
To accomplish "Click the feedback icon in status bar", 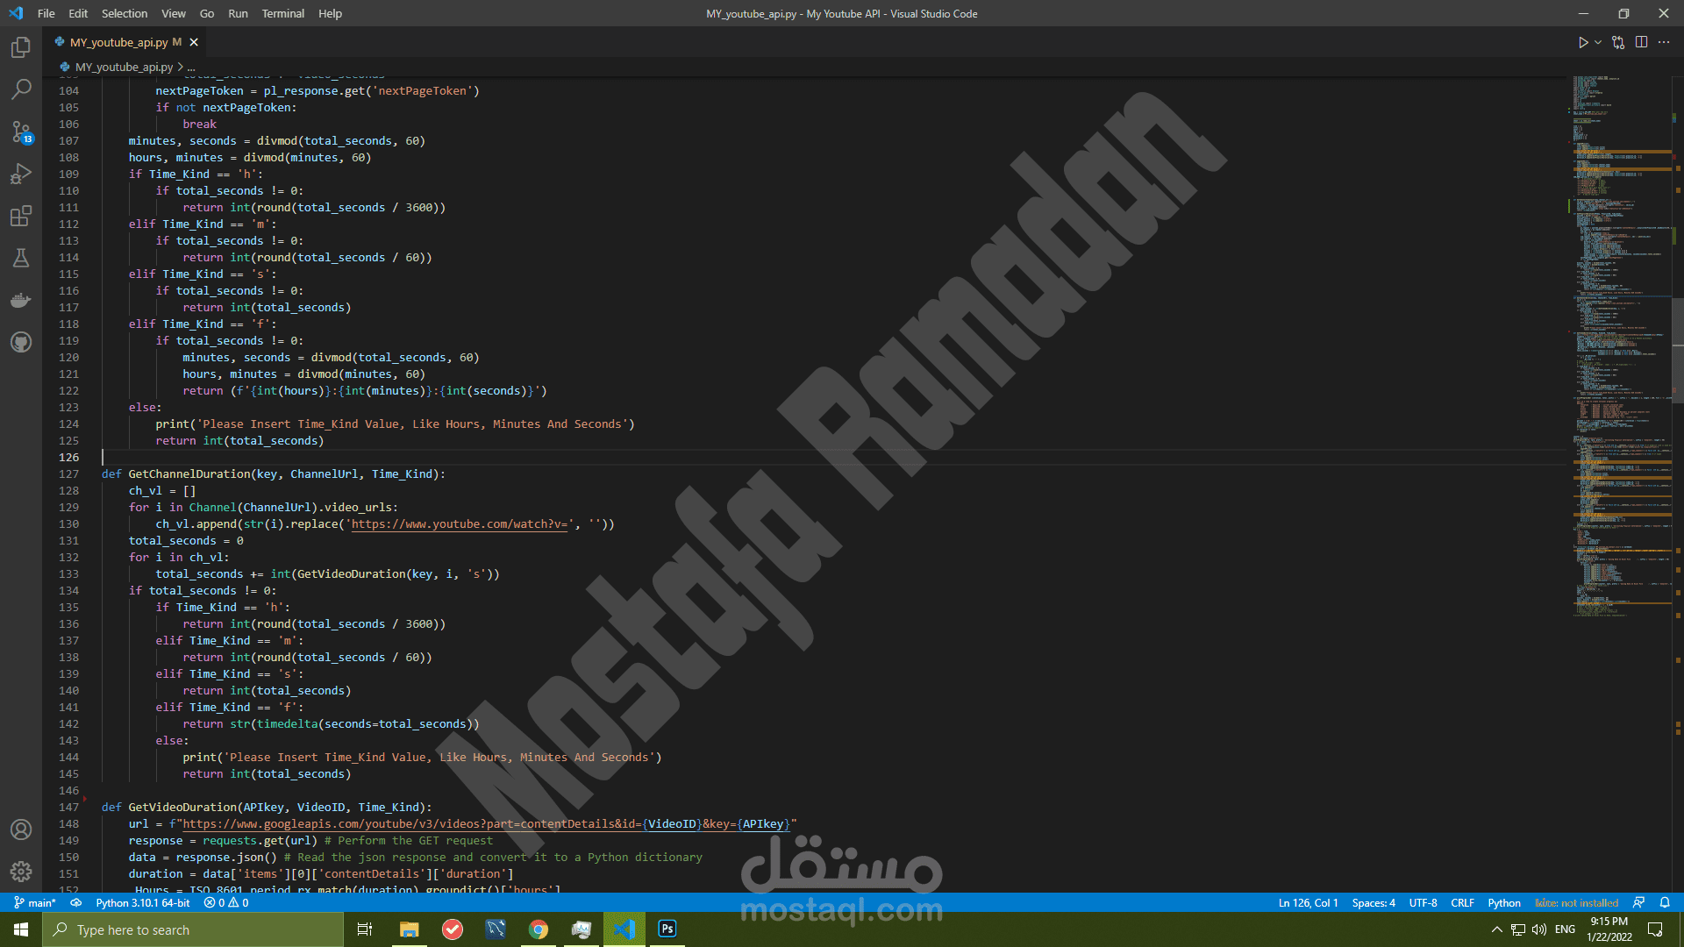I will click(1638, 902).
